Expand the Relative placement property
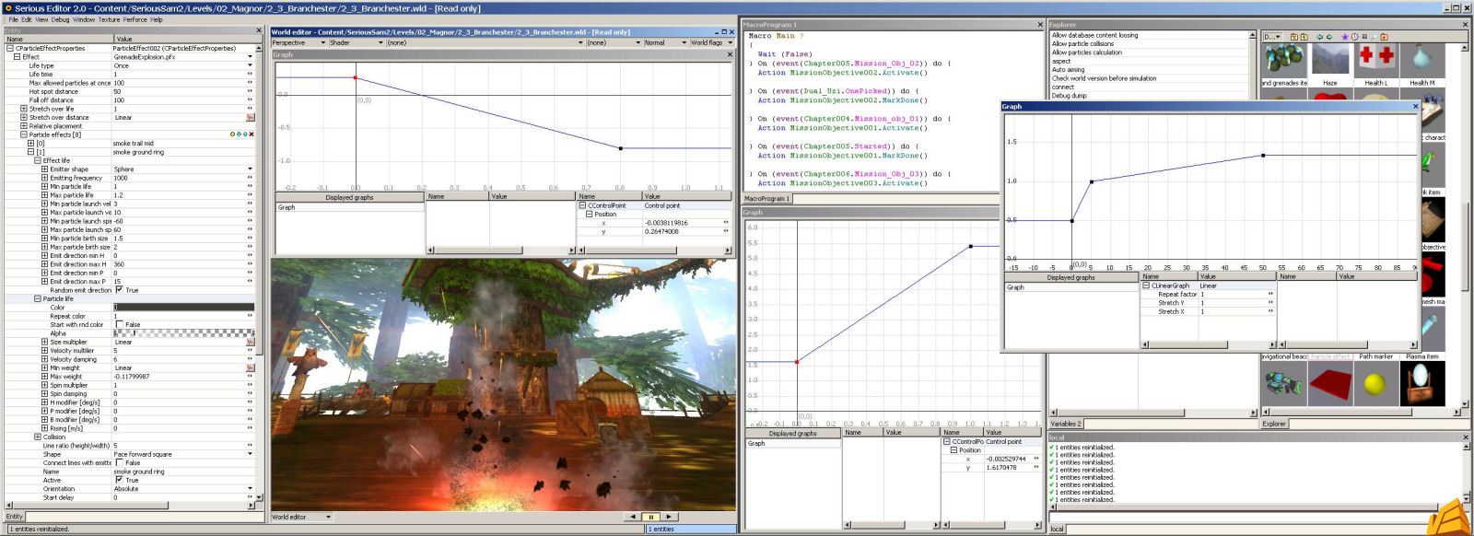 pos(24,126)
